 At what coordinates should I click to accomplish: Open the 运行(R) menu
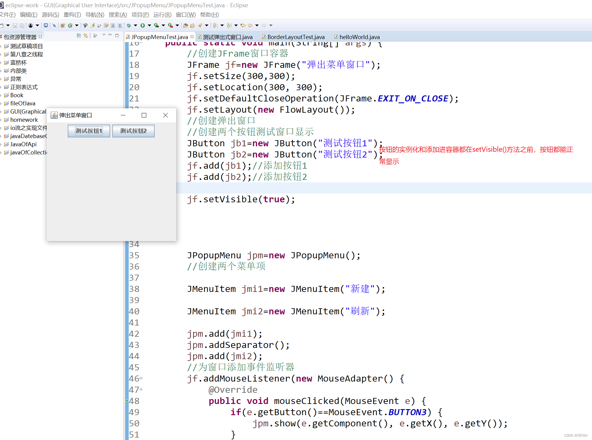click(x=162, y=15)
